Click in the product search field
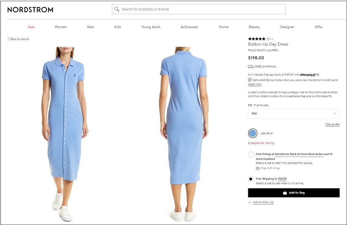Image resolution: width=347 pixels, height=225 pixels. (199, 9)
